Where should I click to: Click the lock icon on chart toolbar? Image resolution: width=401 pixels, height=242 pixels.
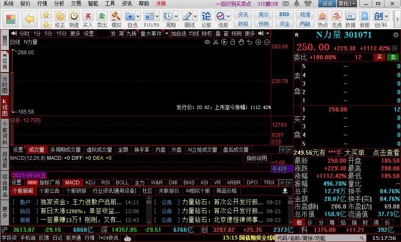point(233,42)
